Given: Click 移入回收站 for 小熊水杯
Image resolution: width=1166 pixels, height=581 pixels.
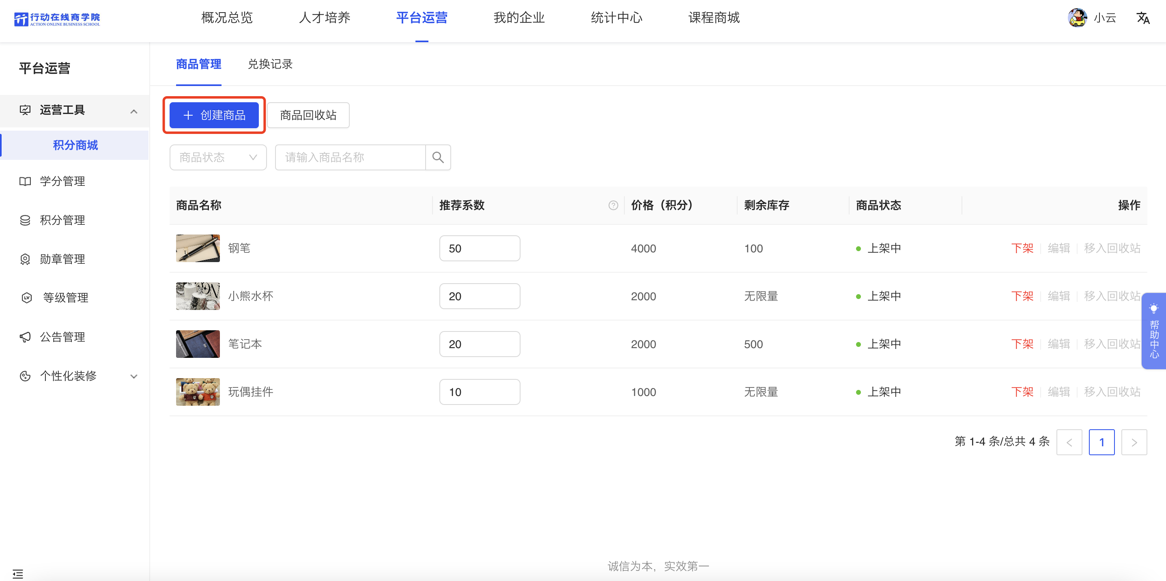Looking at the screenshot, I should (x=1112, y=296).
